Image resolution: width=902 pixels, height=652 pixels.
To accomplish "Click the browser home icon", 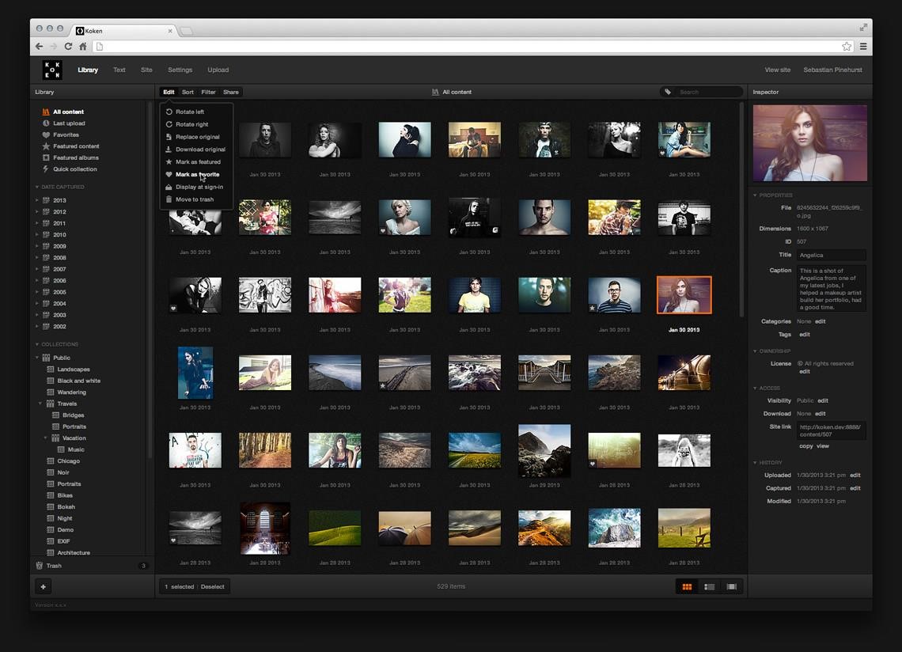I will (82, 47).
